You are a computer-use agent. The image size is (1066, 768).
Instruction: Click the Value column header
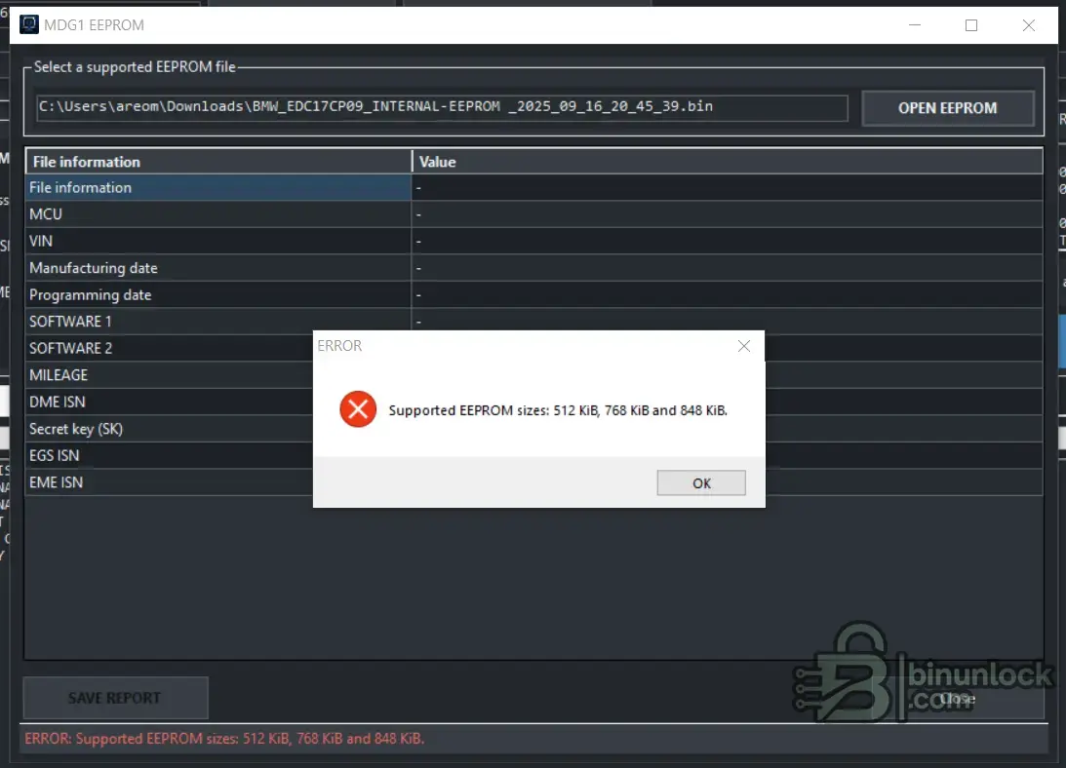click(728, 162)
